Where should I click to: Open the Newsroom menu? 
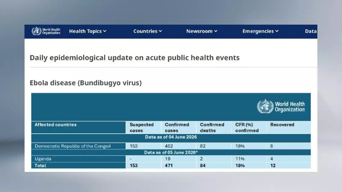(x=202, y=31)
